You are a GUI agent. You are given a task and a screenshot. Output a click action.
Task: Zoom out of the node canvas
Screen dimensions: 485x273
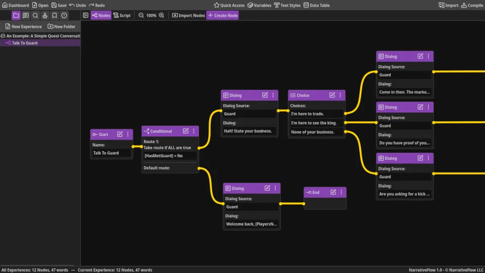(141, 15)
